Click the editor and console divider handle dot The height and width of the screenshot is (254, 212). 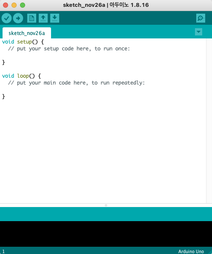click(106, 205)
